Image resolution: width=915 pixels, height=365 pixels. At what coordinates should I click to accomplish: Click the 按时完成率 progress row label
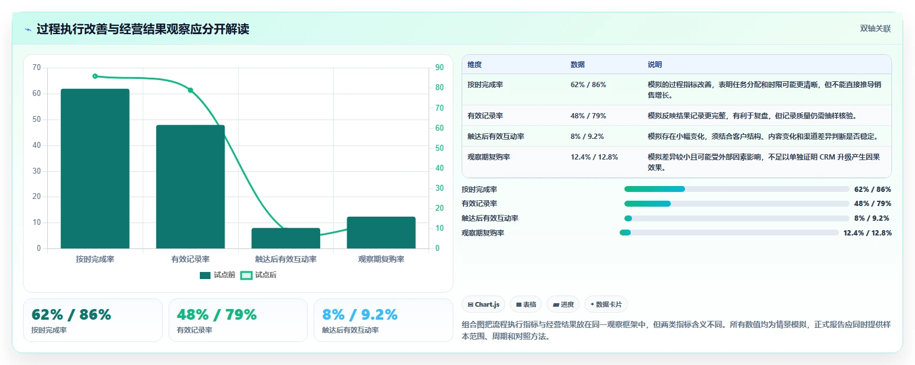coord(479,190)
